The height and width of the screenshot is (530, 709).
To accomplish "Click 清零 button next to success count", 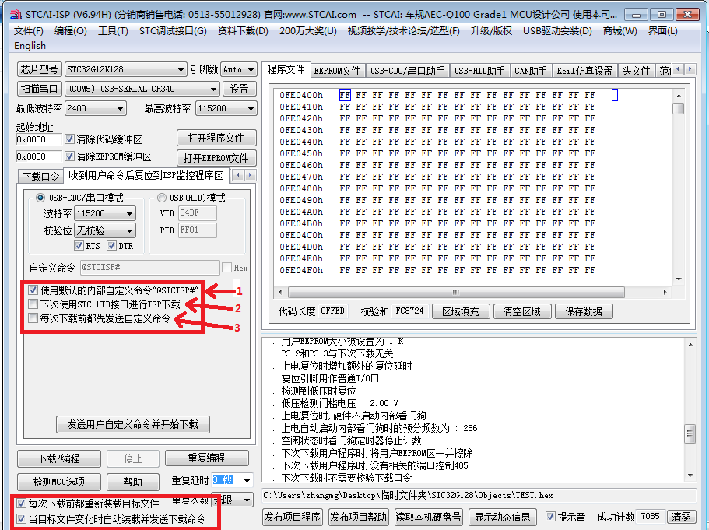I will click(681, 517).
